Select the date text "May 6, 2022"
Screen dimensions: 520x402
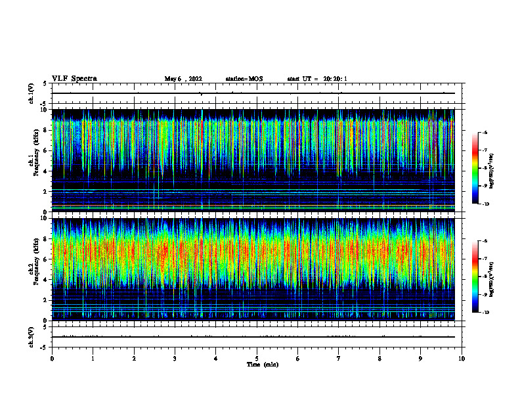coord(183,79)
